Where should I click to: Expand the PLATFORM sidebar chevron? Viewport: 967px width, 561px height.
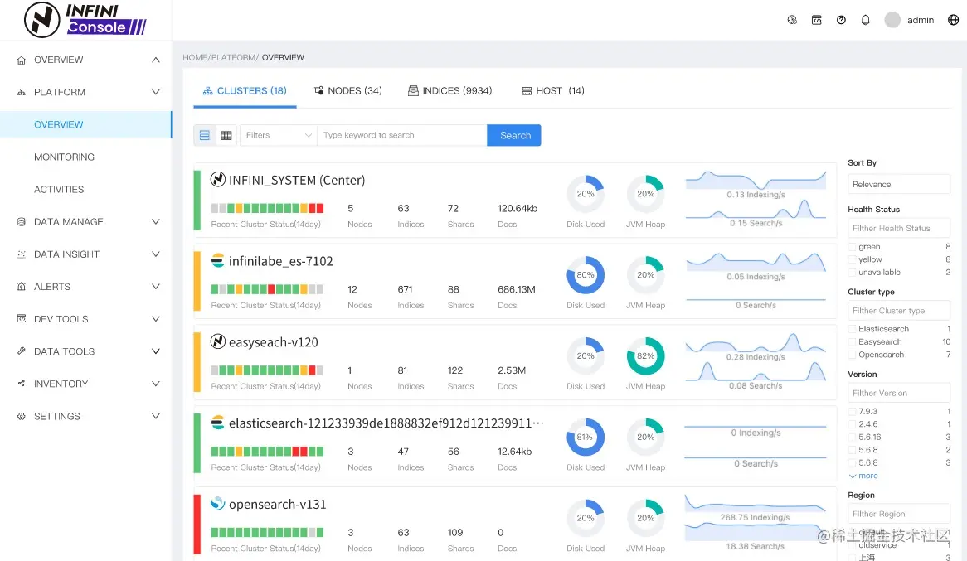155,93
